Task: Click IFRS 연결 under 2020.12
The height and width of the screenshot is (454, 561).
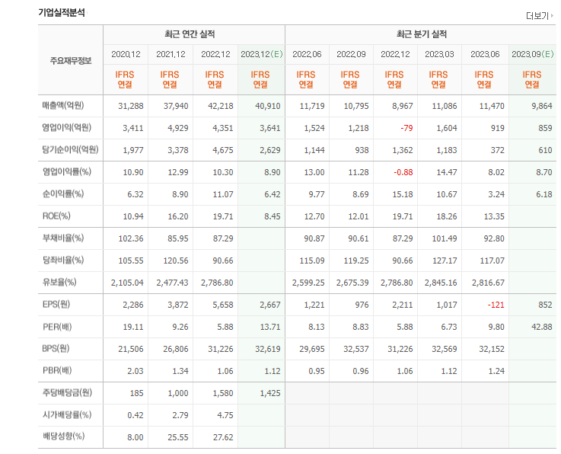Action: (x=125, y=79)
